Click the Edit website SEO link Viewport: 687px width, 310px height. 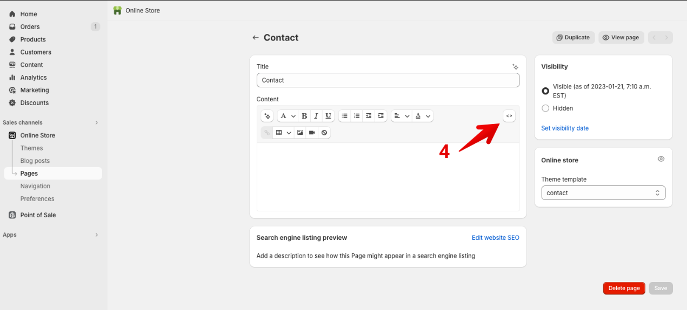coord(495,238)
